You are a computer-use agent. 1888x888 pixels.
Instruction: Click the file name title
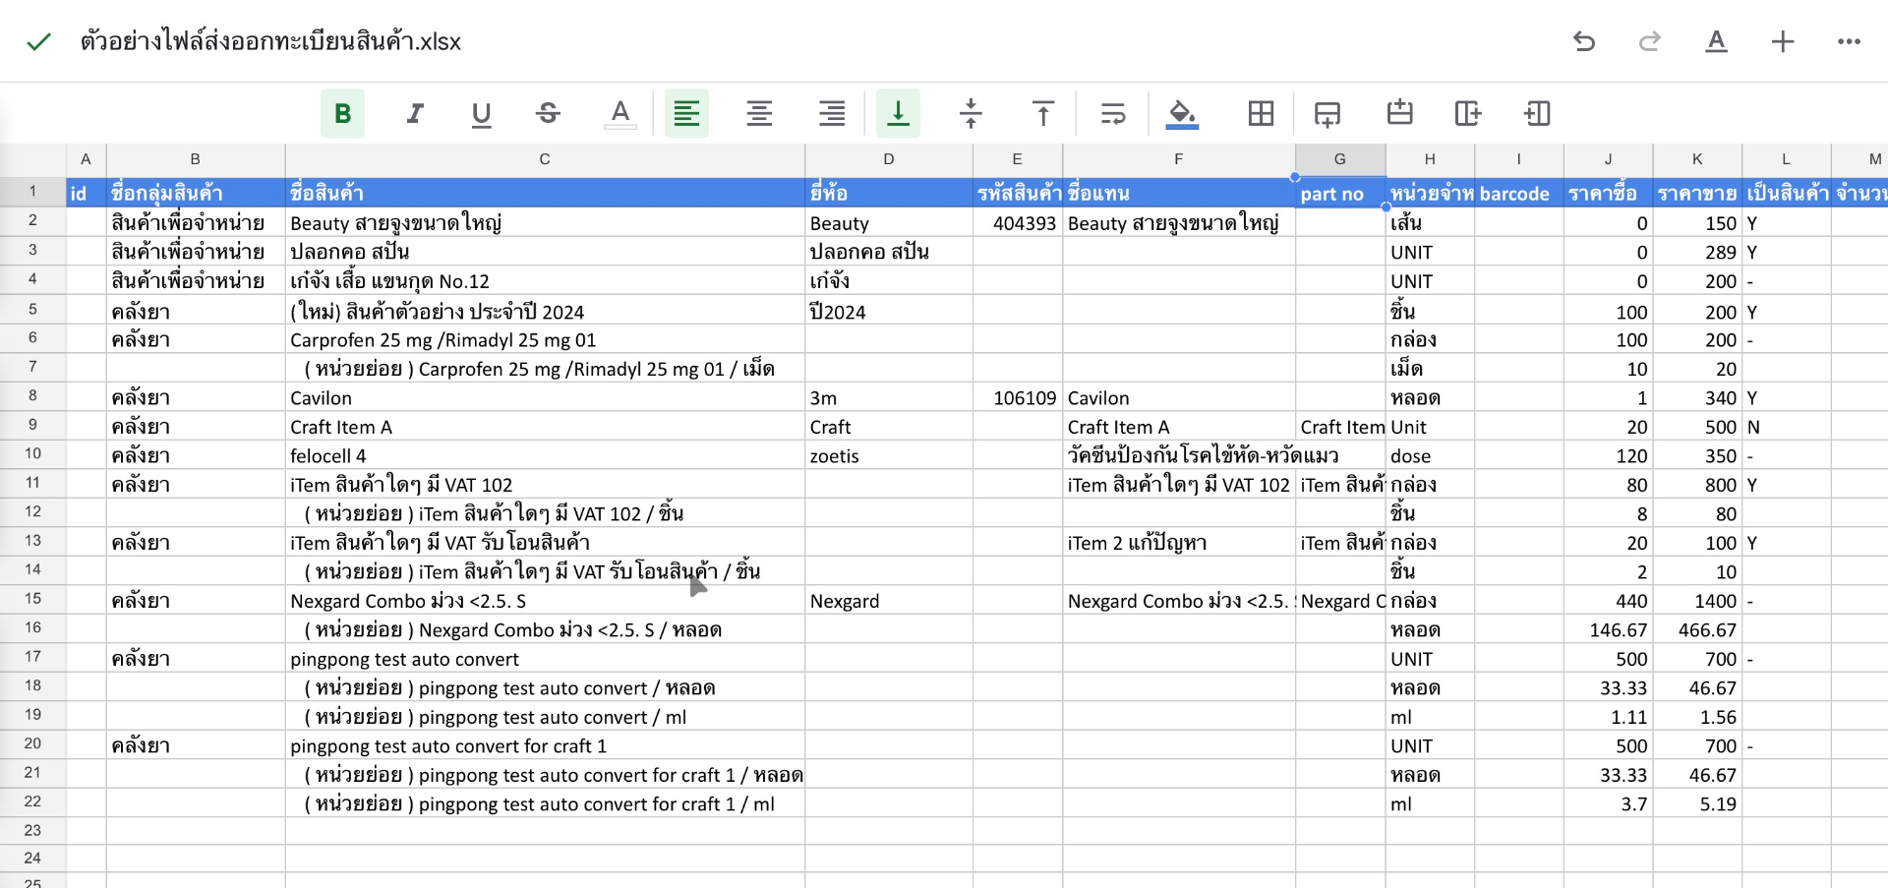(270, 41)
